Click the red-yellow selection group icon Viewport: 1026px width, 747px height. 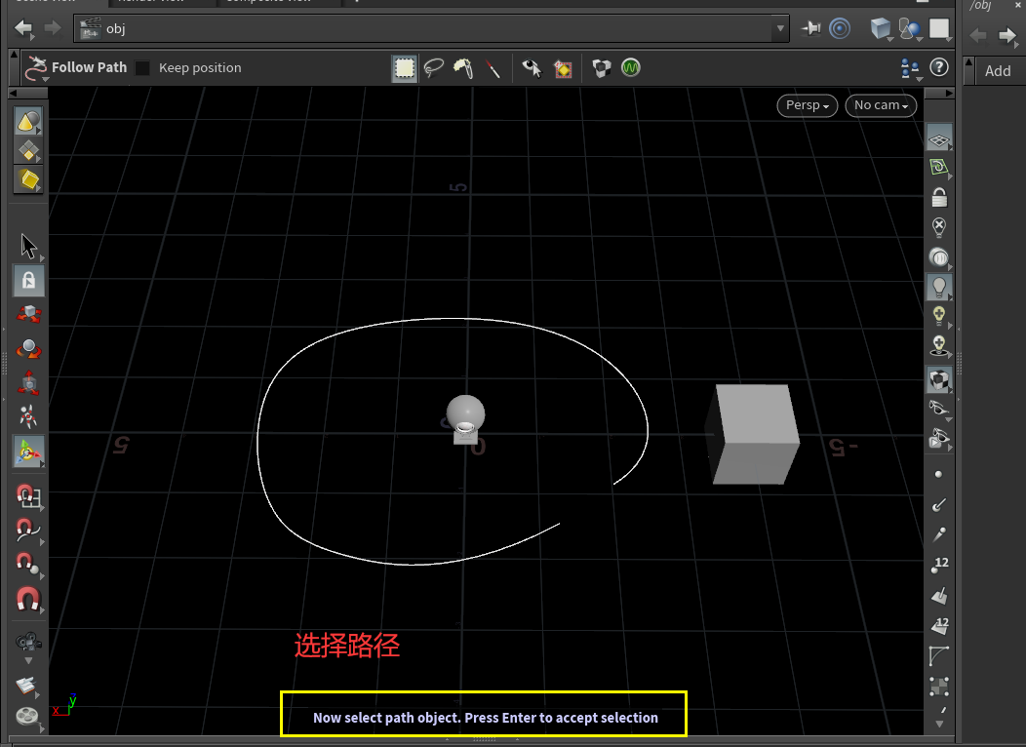click(563, 68)
